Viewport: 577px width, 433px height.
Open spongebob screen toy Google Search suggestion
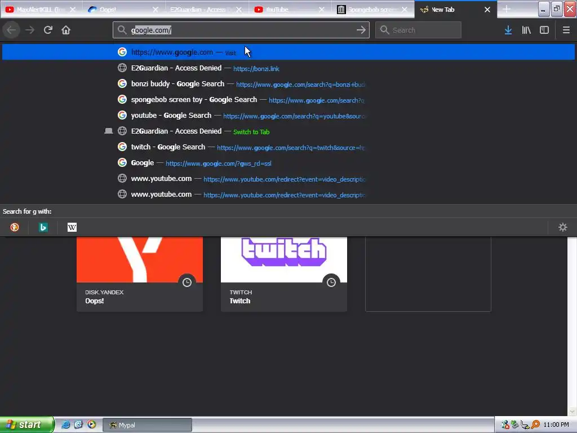(x=288, y=100)
